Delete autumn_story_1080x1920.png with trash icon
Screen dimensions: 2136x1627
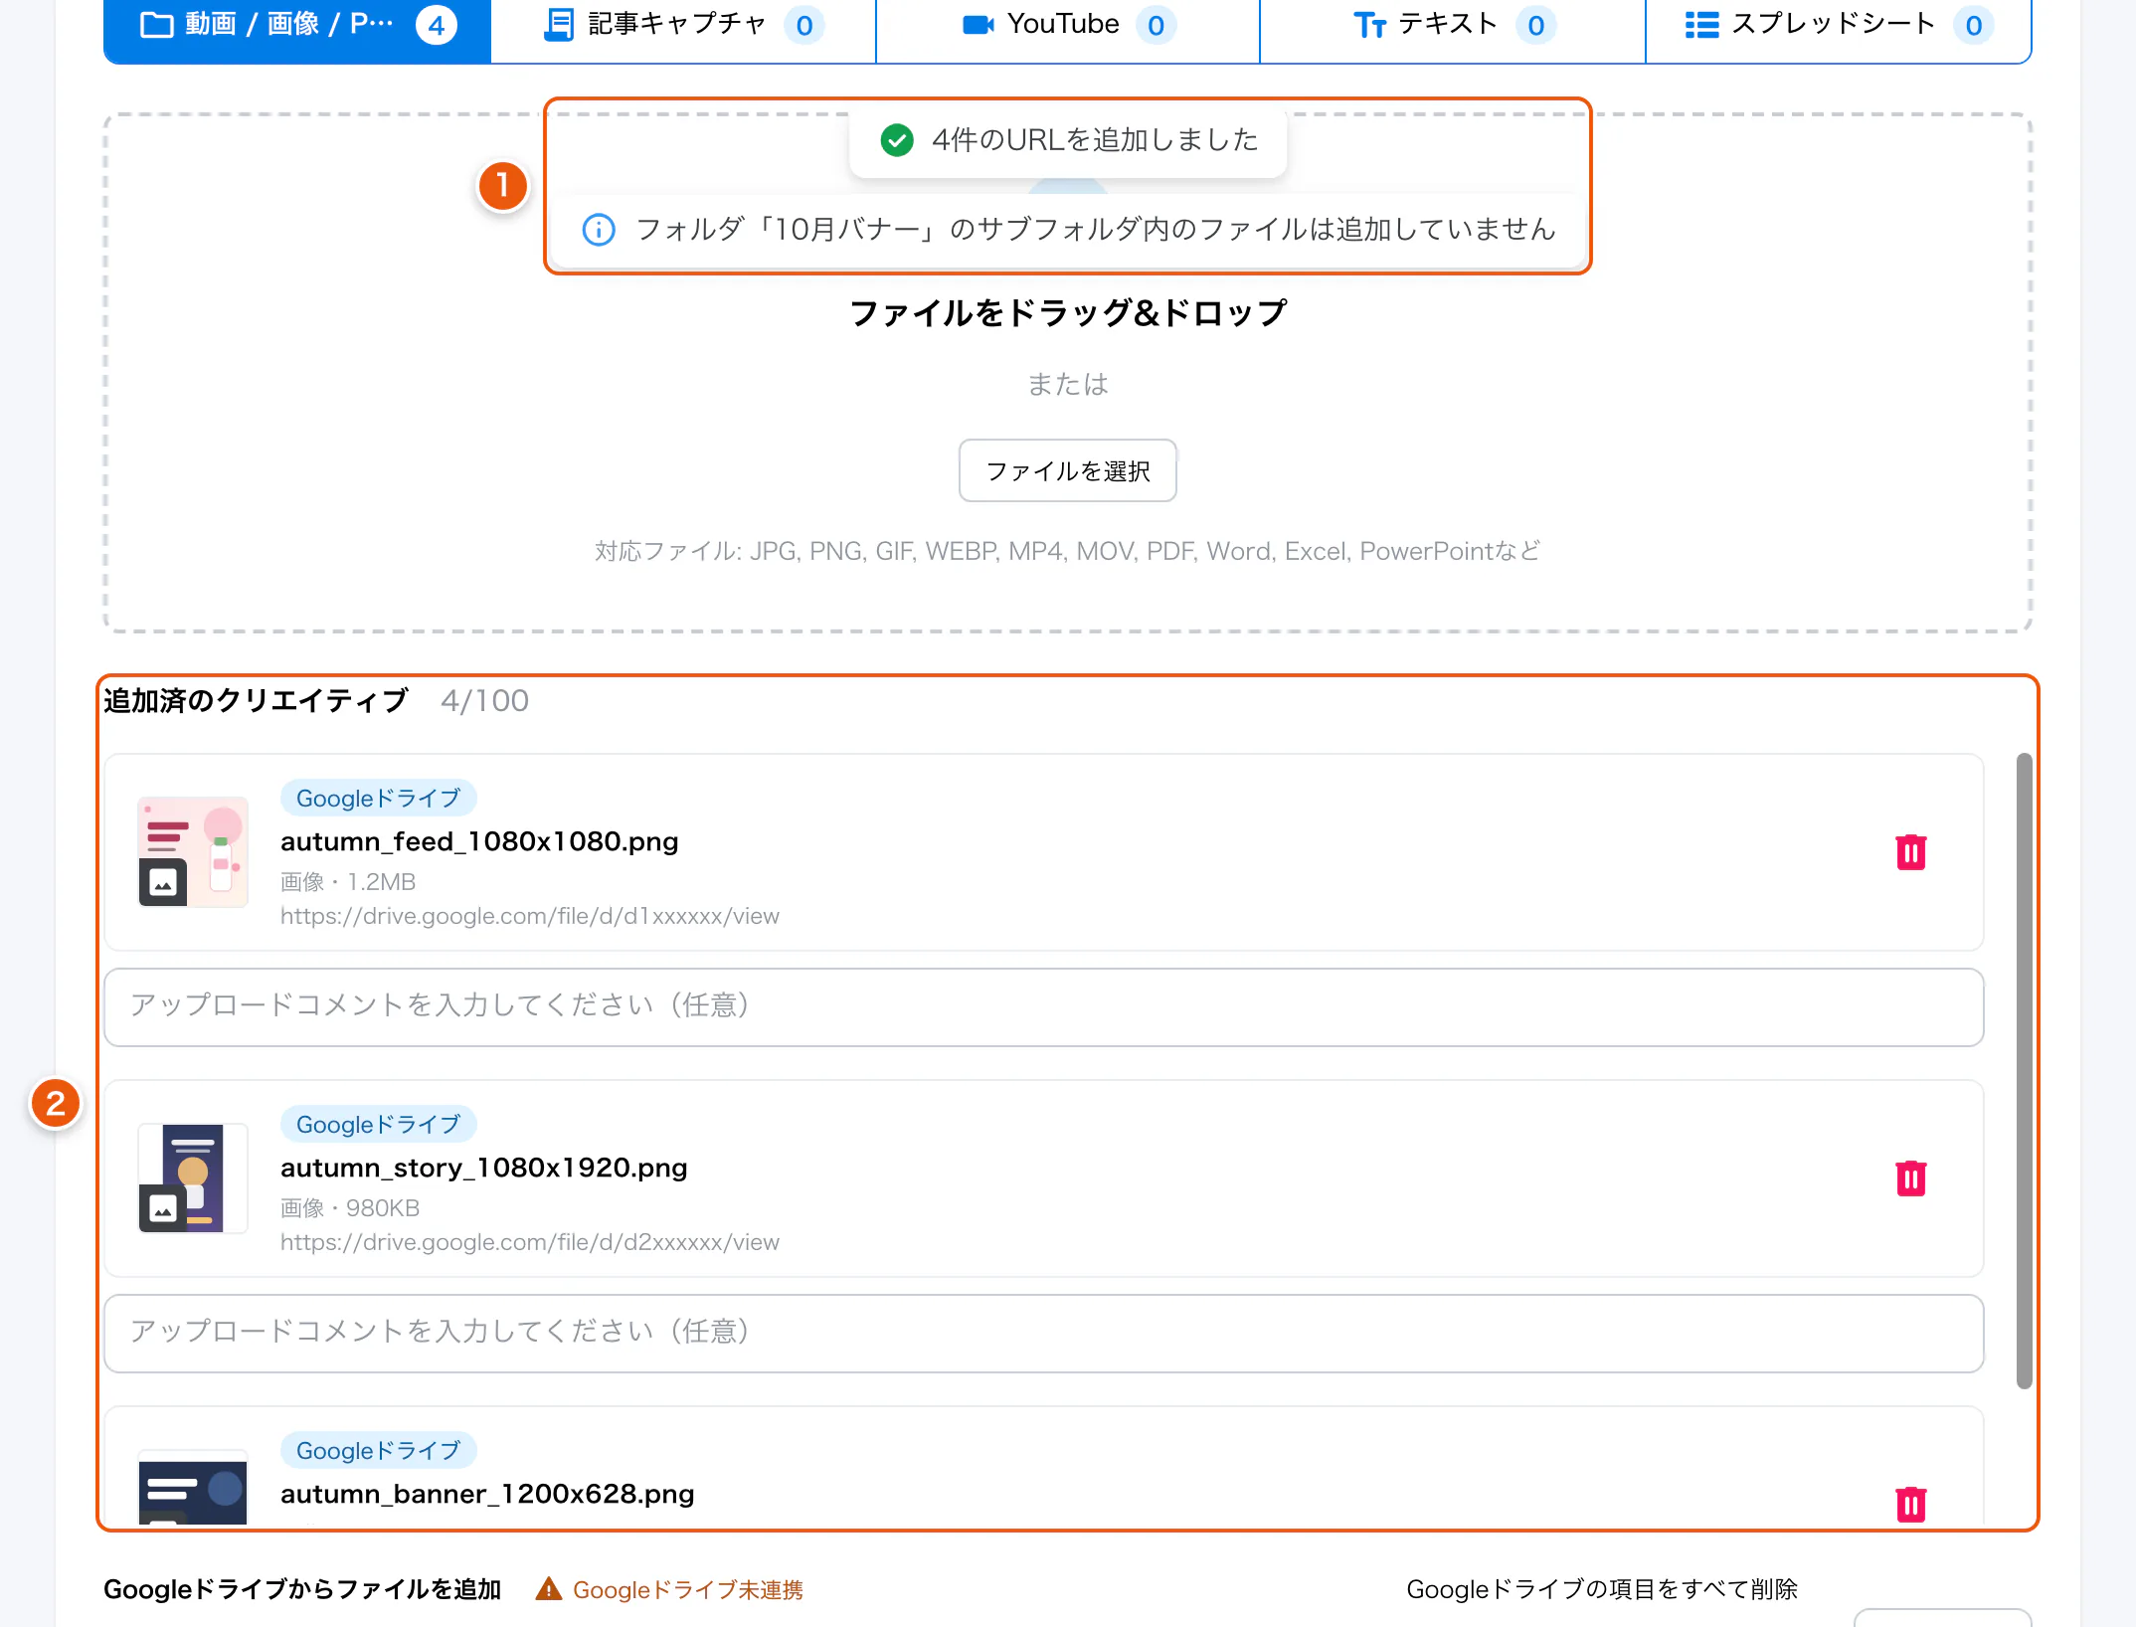[1910, 1178]
